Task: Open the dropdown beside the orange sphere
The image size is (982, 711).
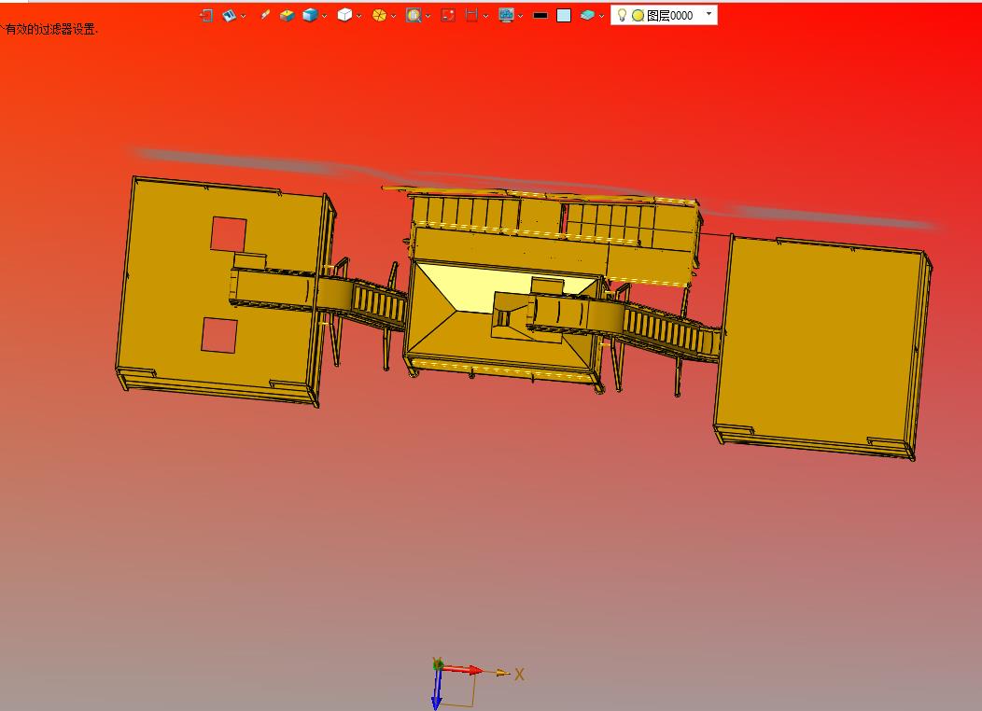Action: (393, 16)
